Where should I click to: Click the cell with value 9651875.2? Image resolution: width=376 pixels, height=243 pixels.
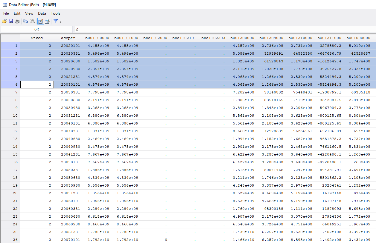coord(329,139)
